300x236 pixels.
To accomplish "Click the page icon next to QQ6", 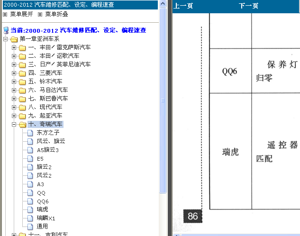I will click(30, 201).
